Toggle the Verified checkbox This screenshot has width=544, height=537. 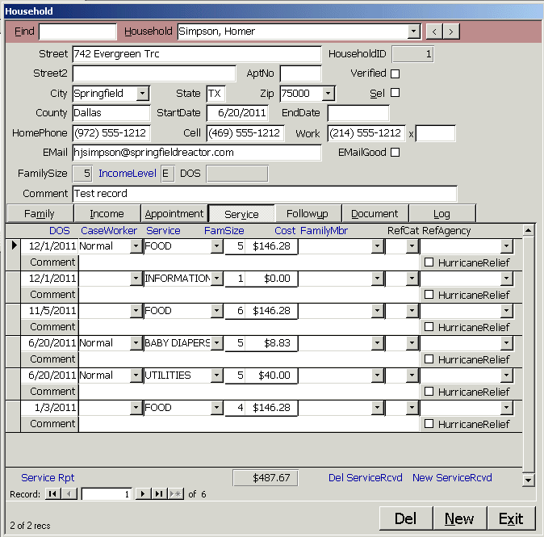[395, 73]
